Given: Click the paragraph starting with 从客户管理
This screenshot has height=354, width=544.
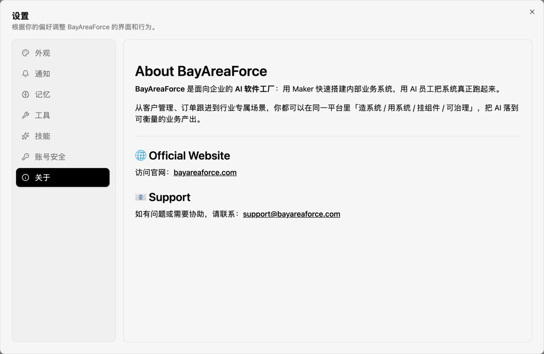Looking at the screenshot, I should coord(327,113).
